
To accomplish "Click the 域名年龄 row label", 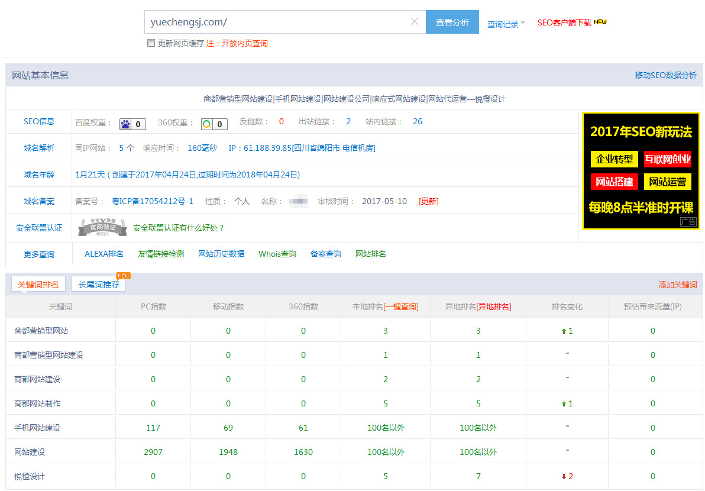I will (39, 175).
